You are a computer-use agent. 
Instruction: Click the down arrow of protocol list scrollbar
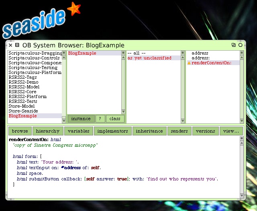point(183,121)
